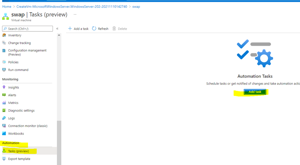Open Diagnostic settings item
Image resolution: width=300 pixels, height=165 pixels.
[x=21, y=110]
